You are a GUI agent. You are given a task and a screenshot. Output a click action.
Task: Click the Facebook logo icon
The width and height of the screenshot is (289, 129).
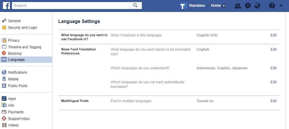[6, 6]
